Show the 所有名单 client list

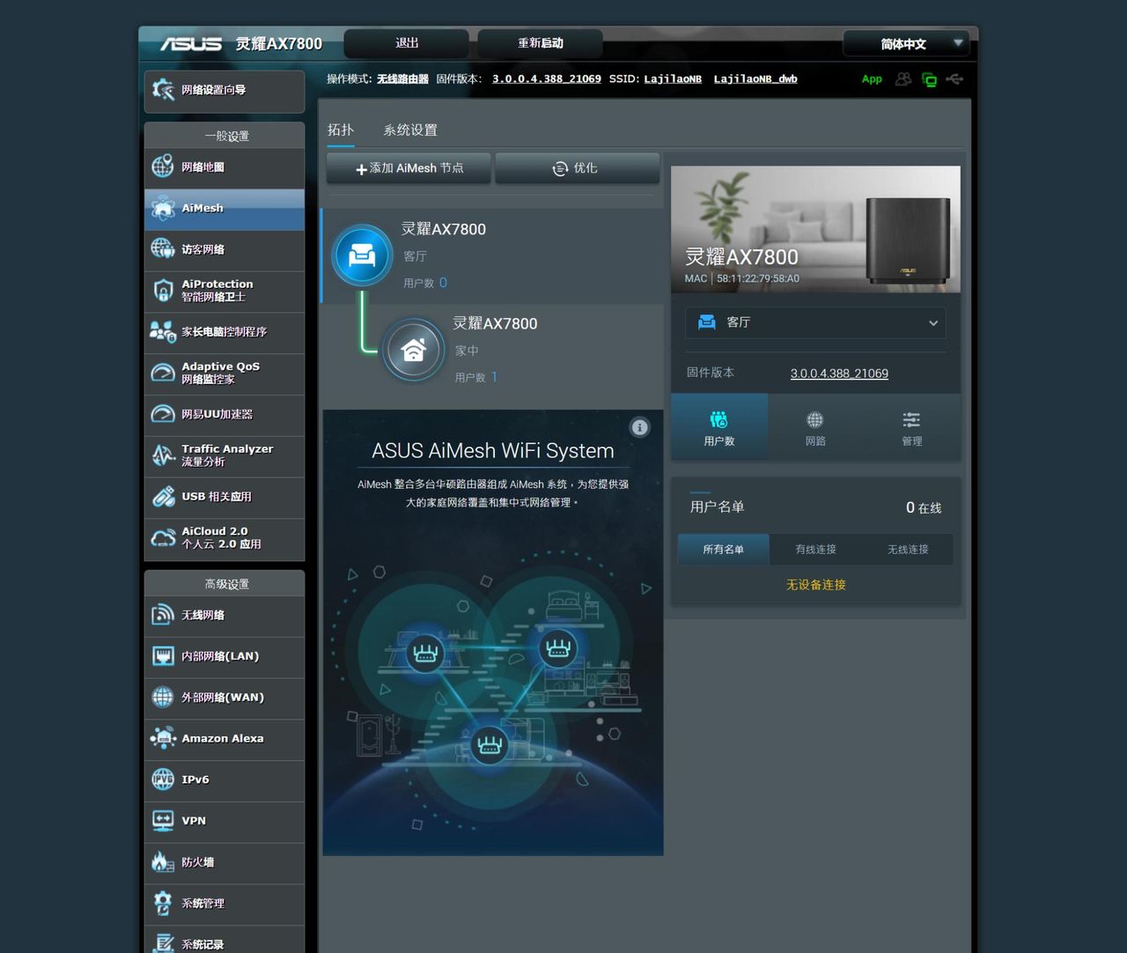pyautogui.click(x=723, y=550)
